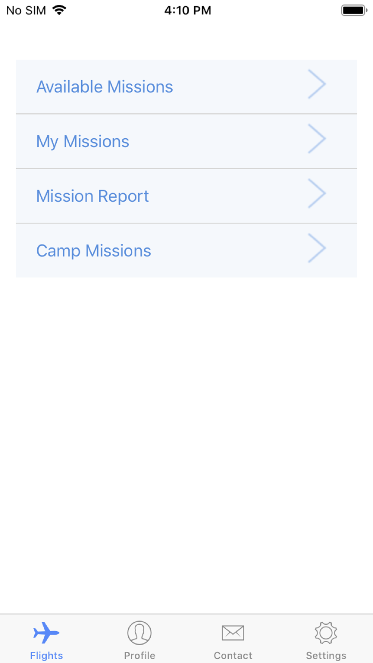Expand the My Missions chevron

317,139
